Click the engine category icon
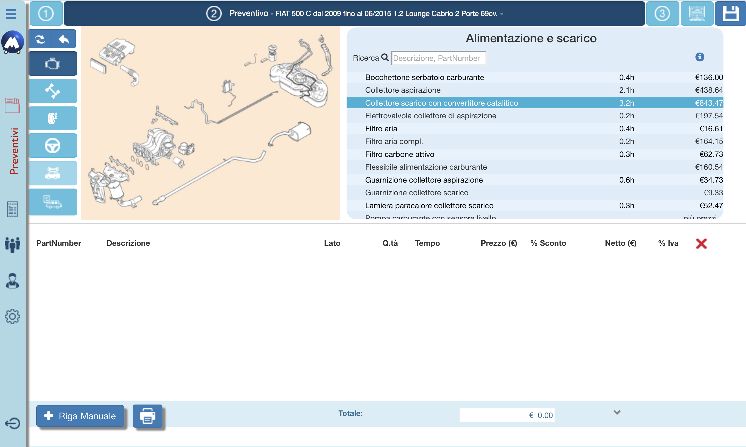Screen dimensions: 746x447 (53, 63)
